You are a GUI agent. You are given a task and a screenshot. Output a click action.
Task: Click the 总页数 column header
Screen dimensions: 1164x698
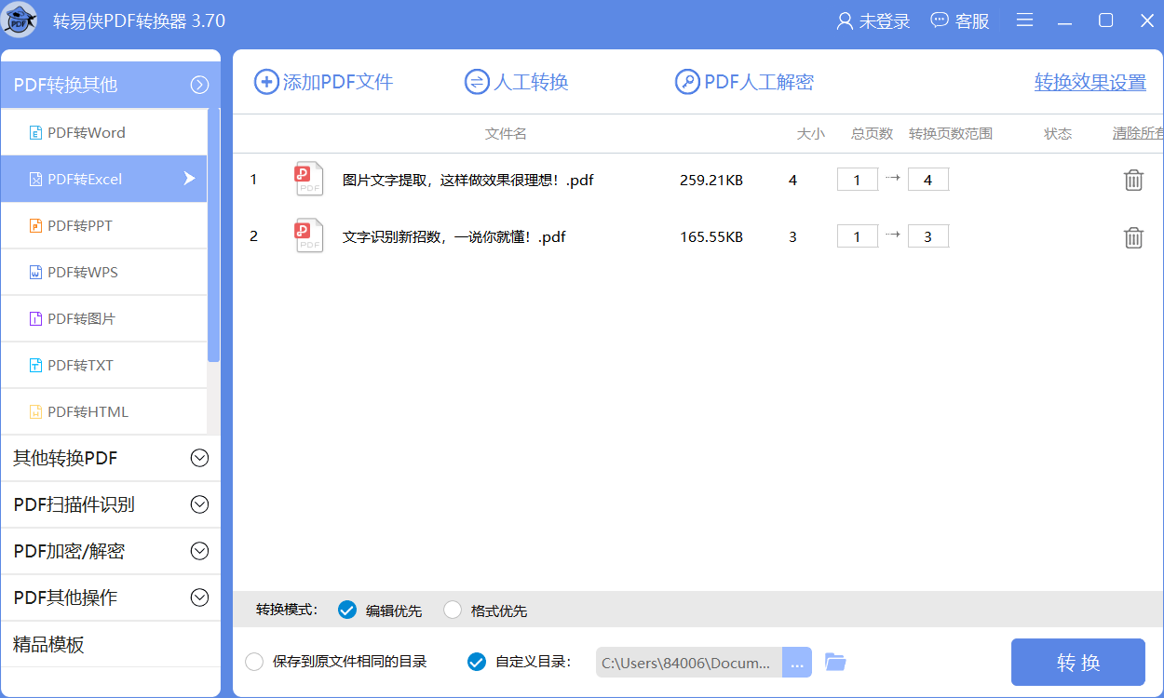click(x=872, y=134)
